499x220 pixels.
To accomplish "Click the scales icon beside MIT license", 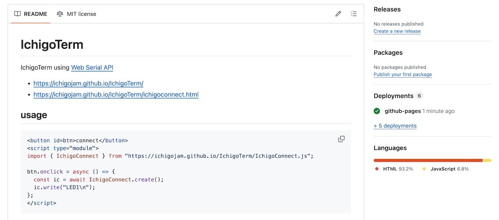I will click(60, 14).
